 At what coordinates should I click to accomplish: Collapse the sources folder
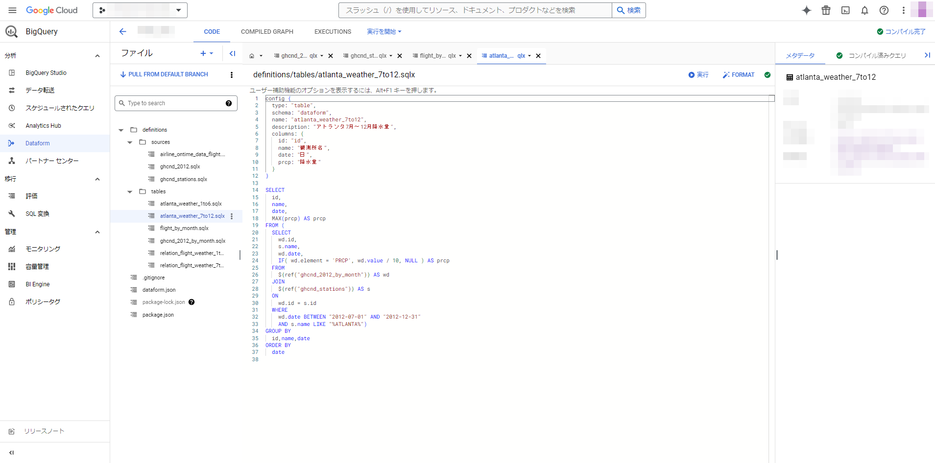coord(130,142)
